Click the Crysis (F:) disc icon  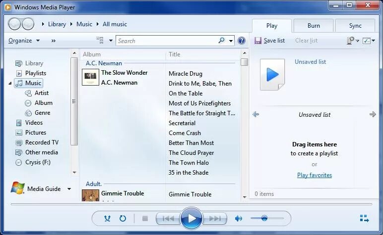coord(18,162)
